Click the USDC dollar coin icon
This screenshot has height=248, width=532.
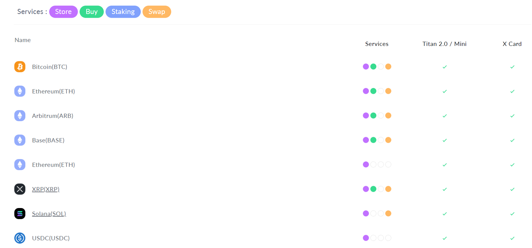20,238
